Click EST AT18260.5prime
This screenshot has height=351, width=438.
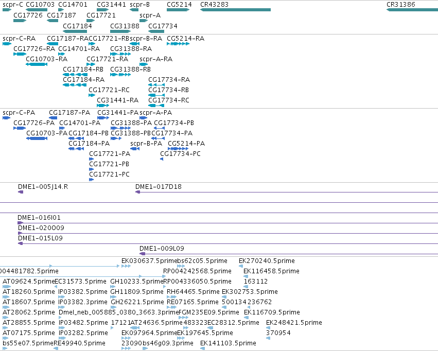tap(28, 292)
